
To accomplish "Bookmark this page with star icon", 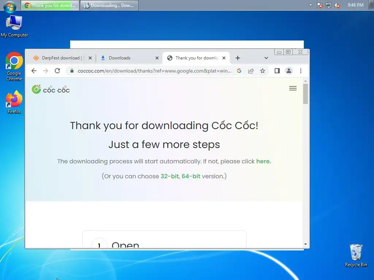I will (262, 71).
